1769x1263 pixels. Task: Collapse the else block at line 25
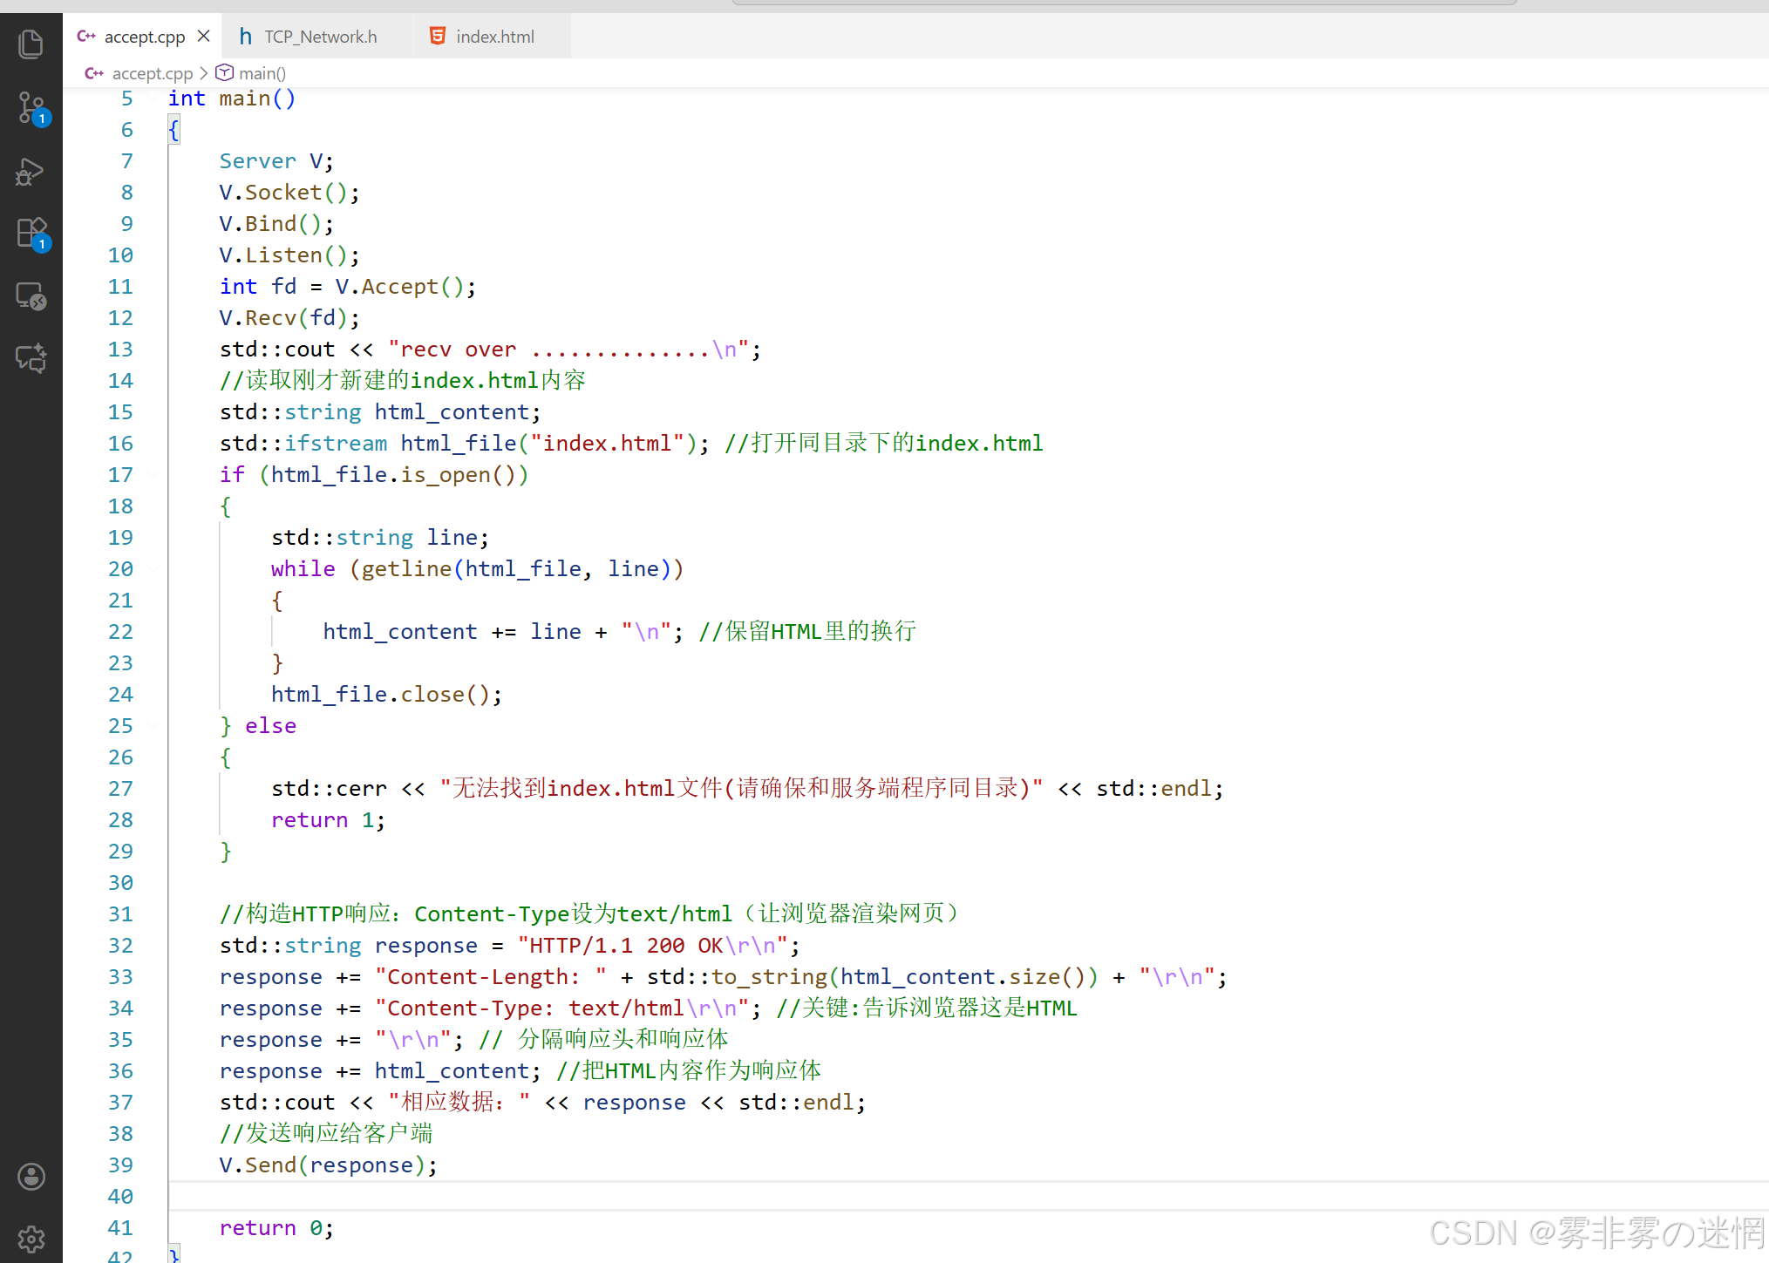(153, 726)
